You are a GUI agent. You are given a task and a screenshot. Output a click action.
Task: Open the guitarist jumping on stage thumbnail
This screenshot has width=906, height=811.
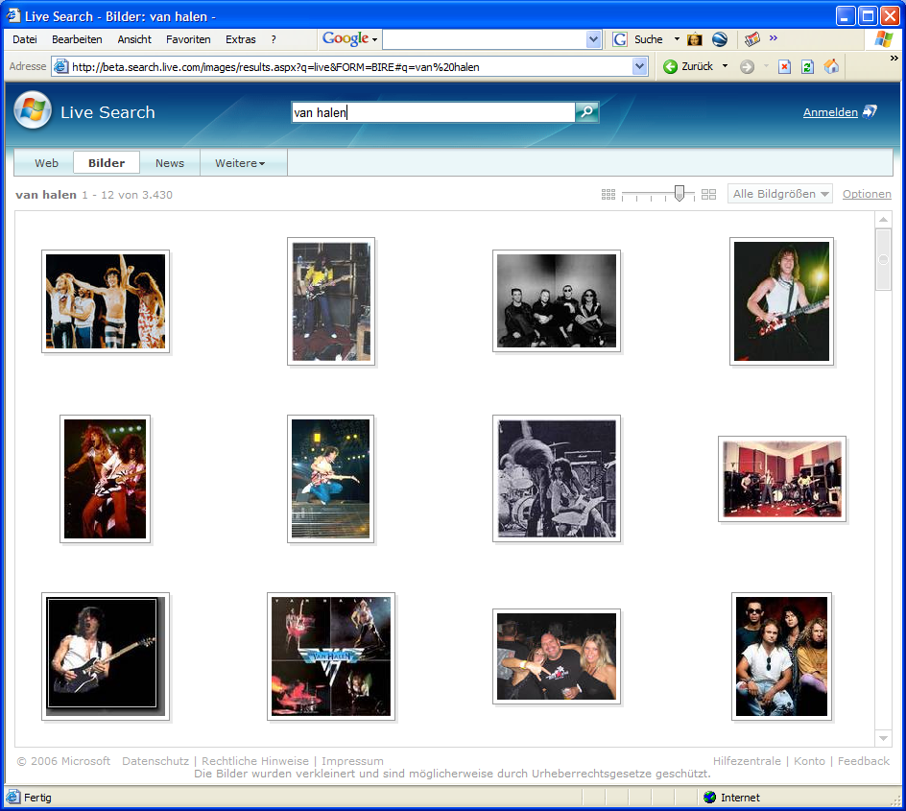330,478
